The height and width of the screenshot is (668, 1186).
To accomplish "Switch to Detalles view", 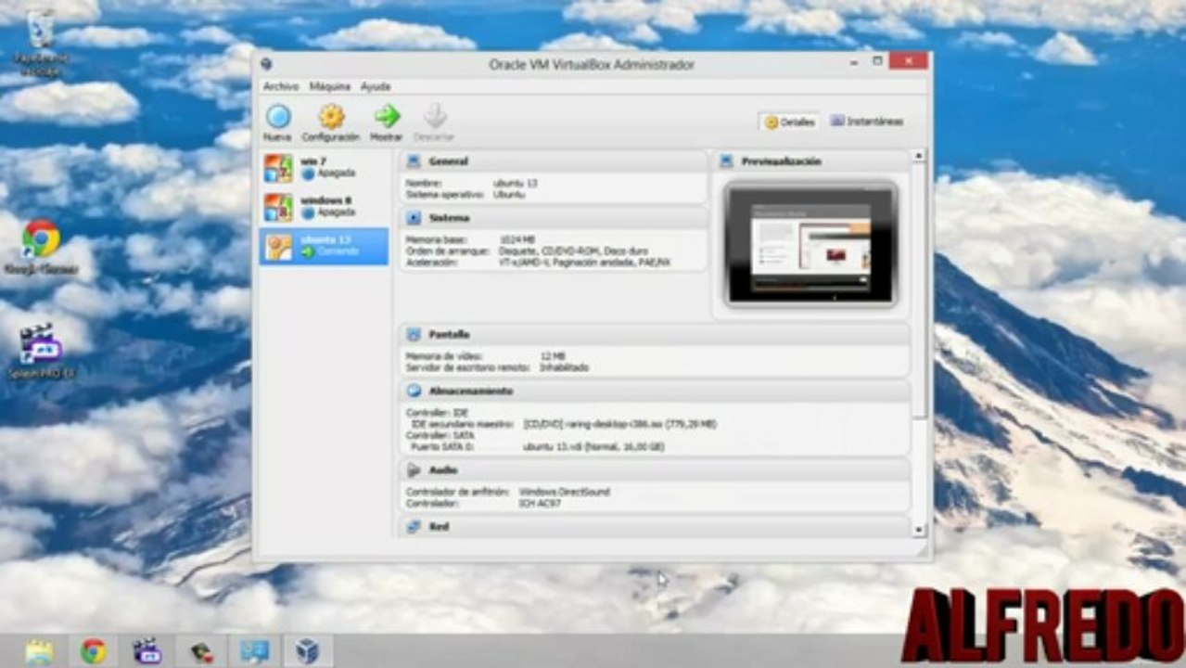I will point(790,122).
